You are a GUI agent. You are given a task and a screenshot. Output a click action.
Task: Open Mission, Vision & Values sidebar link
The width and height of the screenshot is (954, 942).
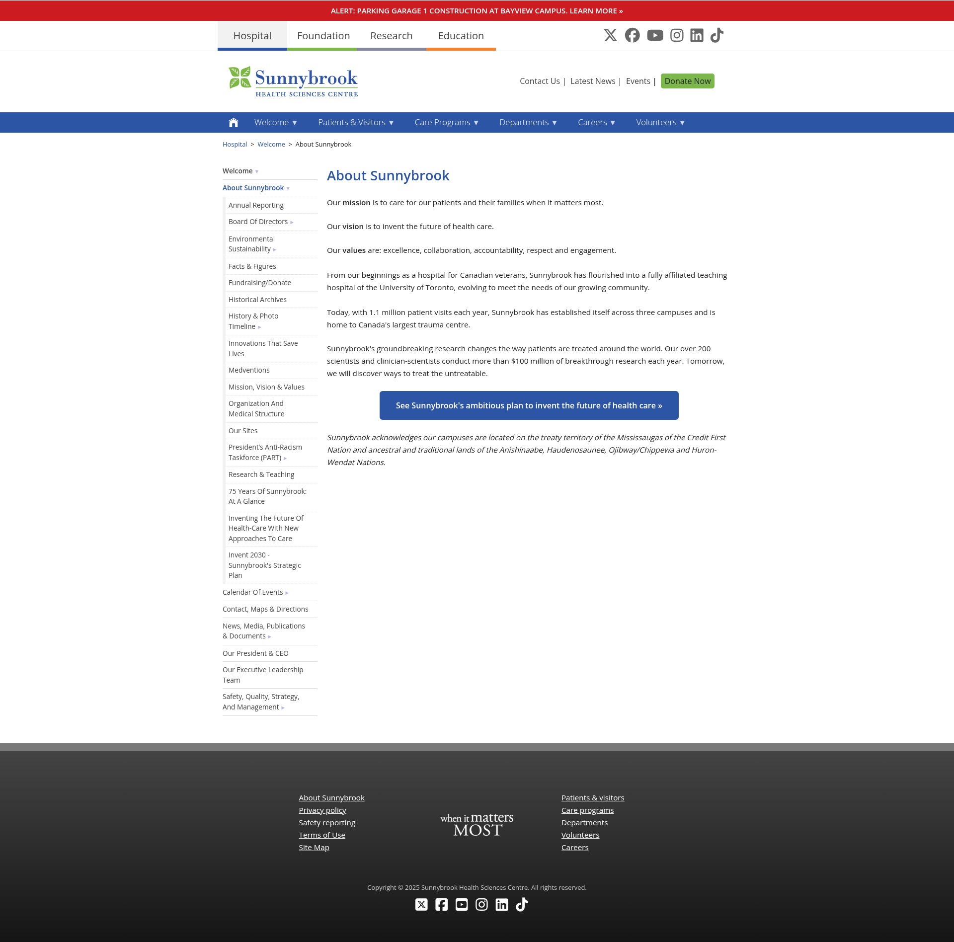click(x=266, y=387)
